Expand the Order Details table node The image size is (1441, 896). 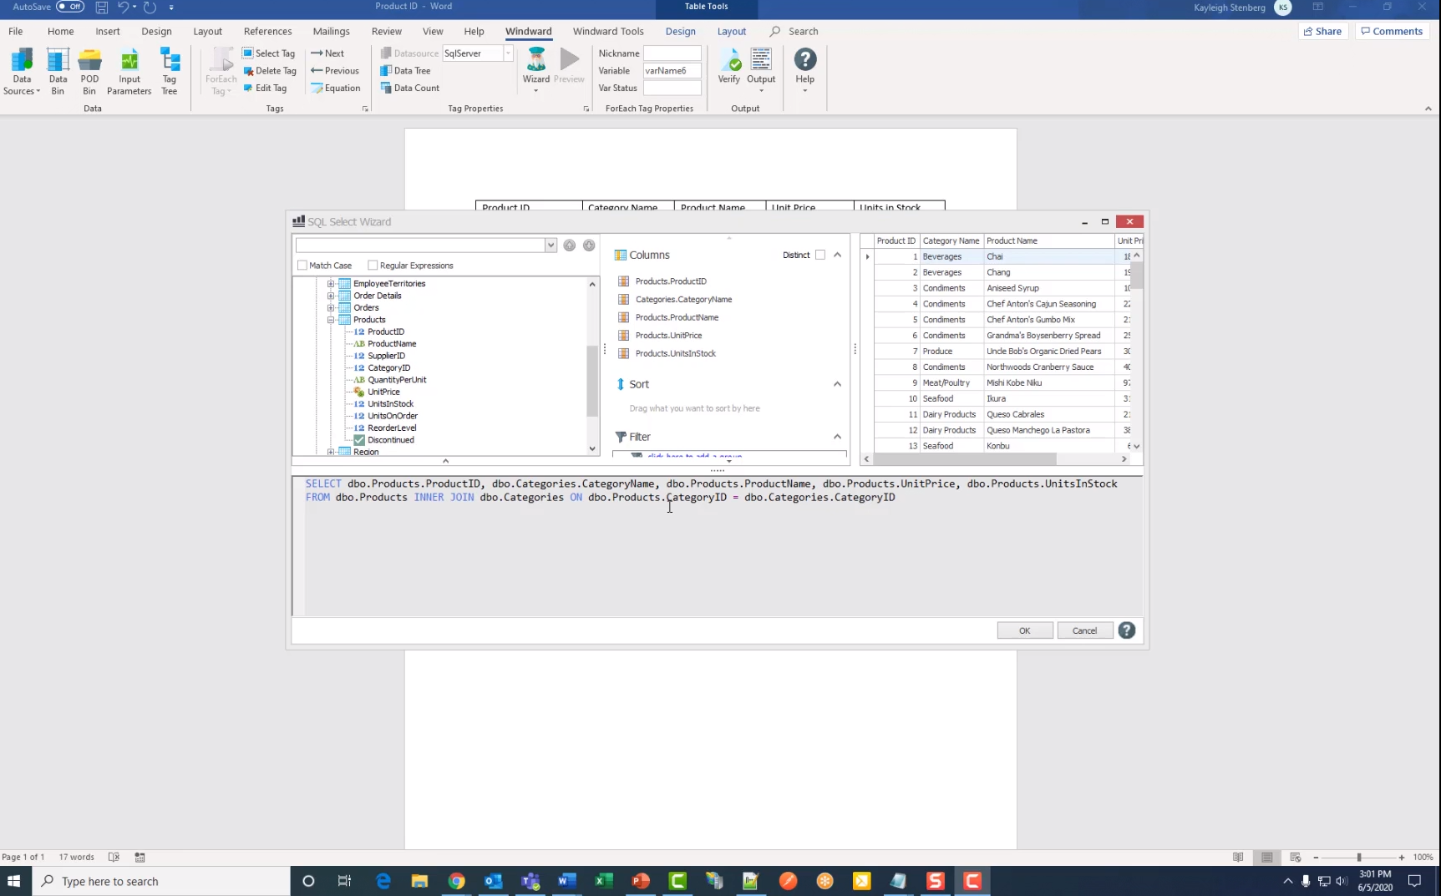pos(331,296)
